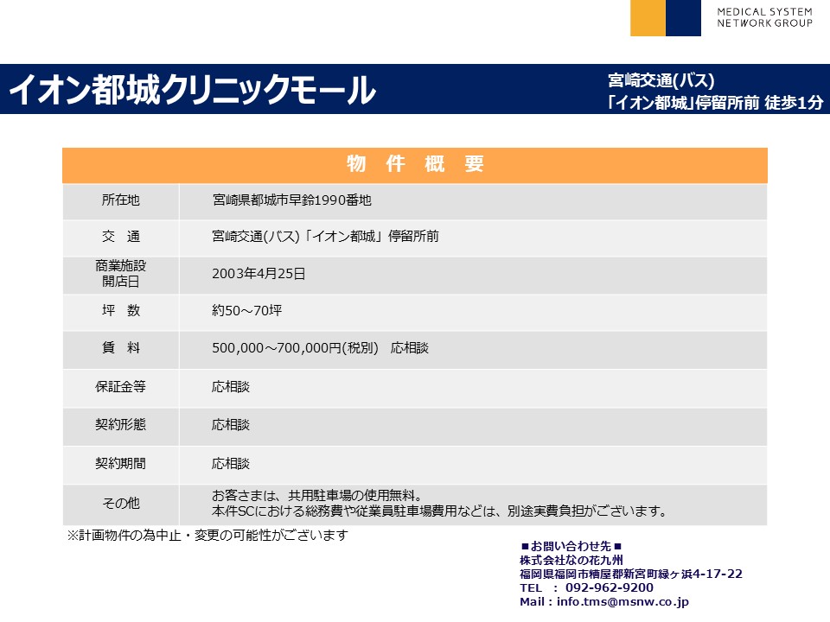Click the "MEDICAL SYSTEM NETWORK GROUP" logo text

(x=764, y=17)
